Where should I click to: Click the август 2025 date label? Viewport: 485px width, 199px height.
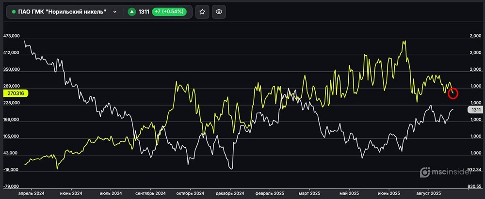[x=428, y=193]
